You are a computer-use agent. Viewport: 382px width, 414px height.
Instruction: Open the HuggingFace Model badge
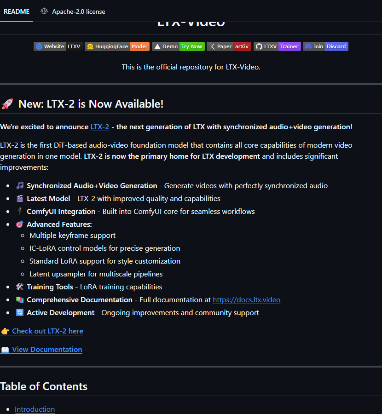coord(117,46)
